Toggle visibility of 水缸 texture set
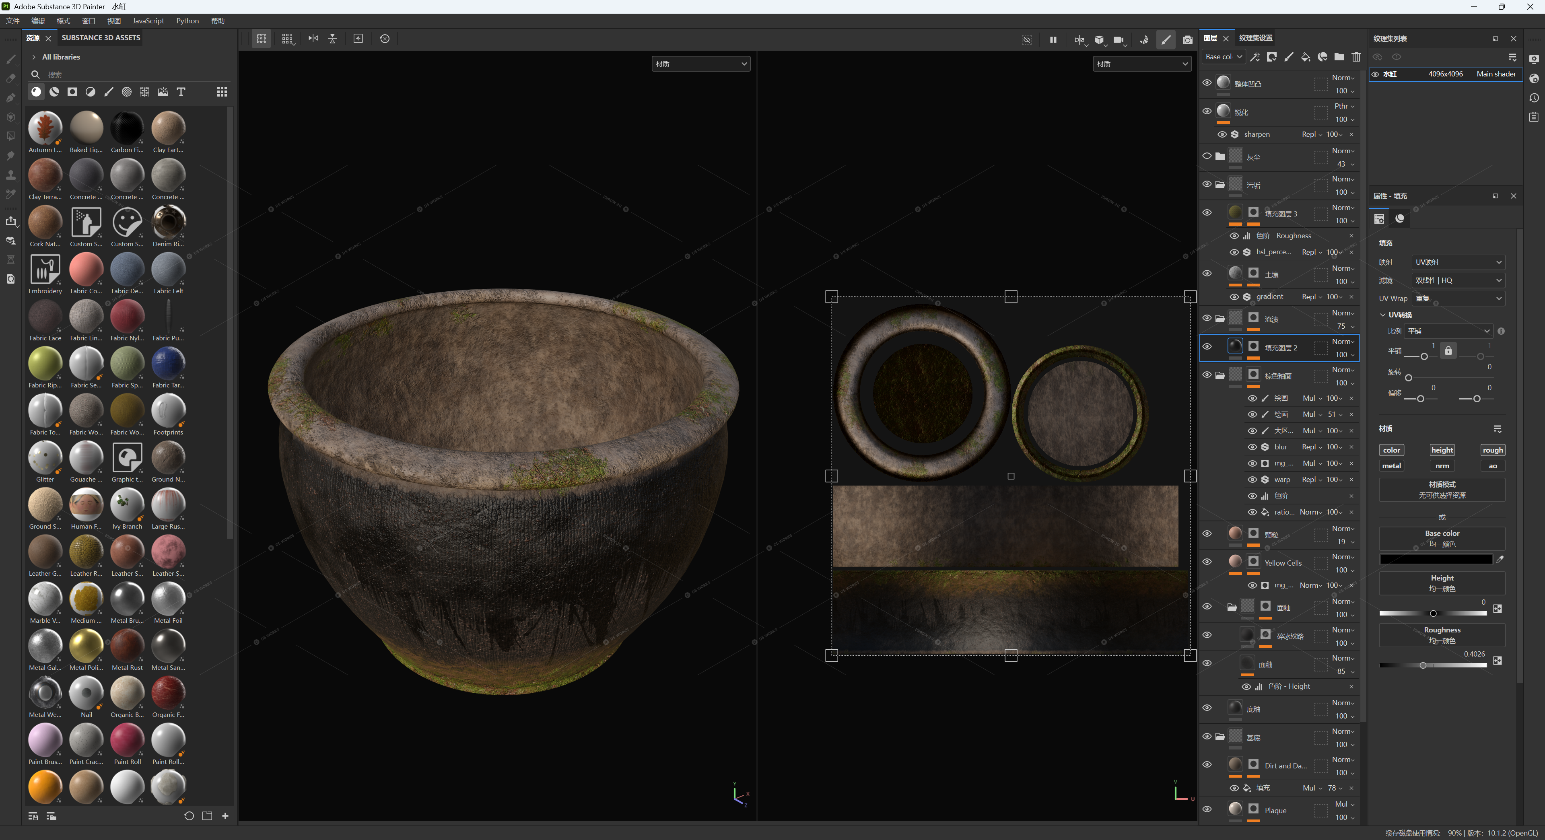This screenshot has width=1545, height=840. (x=1375, y=74)
